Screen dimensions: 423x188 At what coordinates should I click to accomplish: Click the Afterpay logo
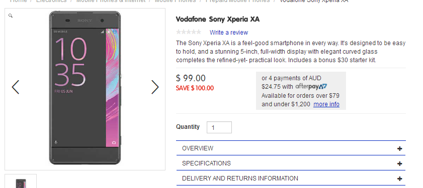(x=311, y=87)
